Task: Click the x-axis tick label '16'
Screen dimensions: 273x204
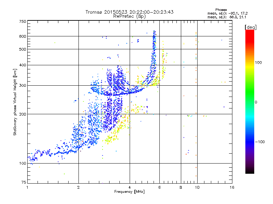Action: point(232,187)
